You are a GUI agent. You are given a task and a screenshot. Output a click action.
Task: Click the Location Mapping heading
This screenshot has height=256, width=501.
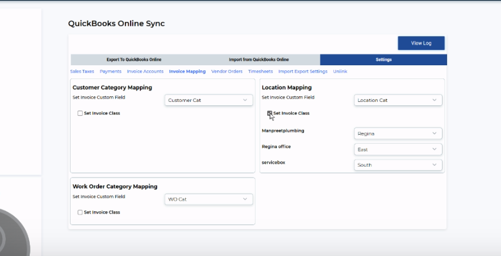coord(287,88)
